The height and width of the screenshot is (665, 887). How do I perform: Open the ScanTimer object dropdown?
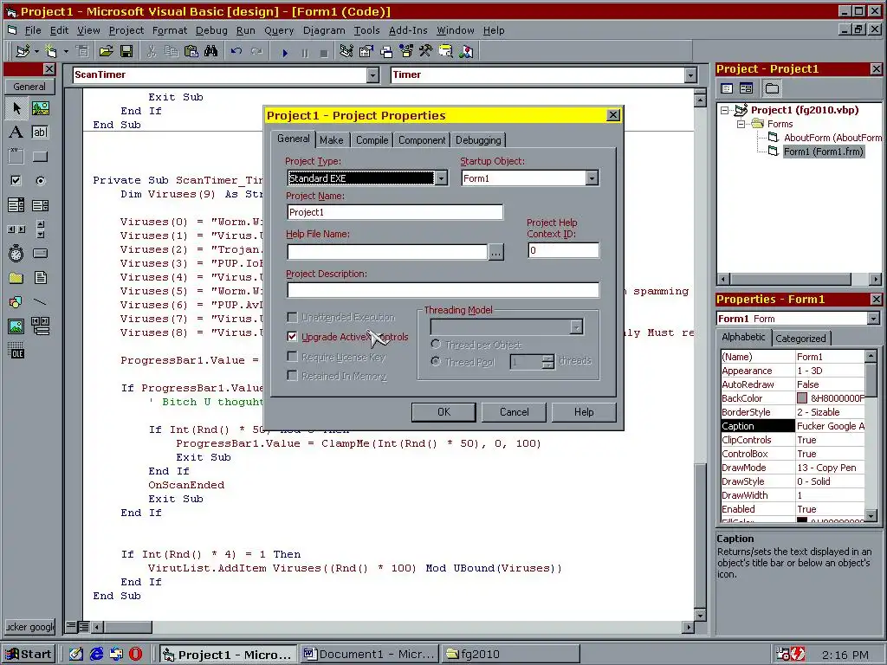click(372, 74)
